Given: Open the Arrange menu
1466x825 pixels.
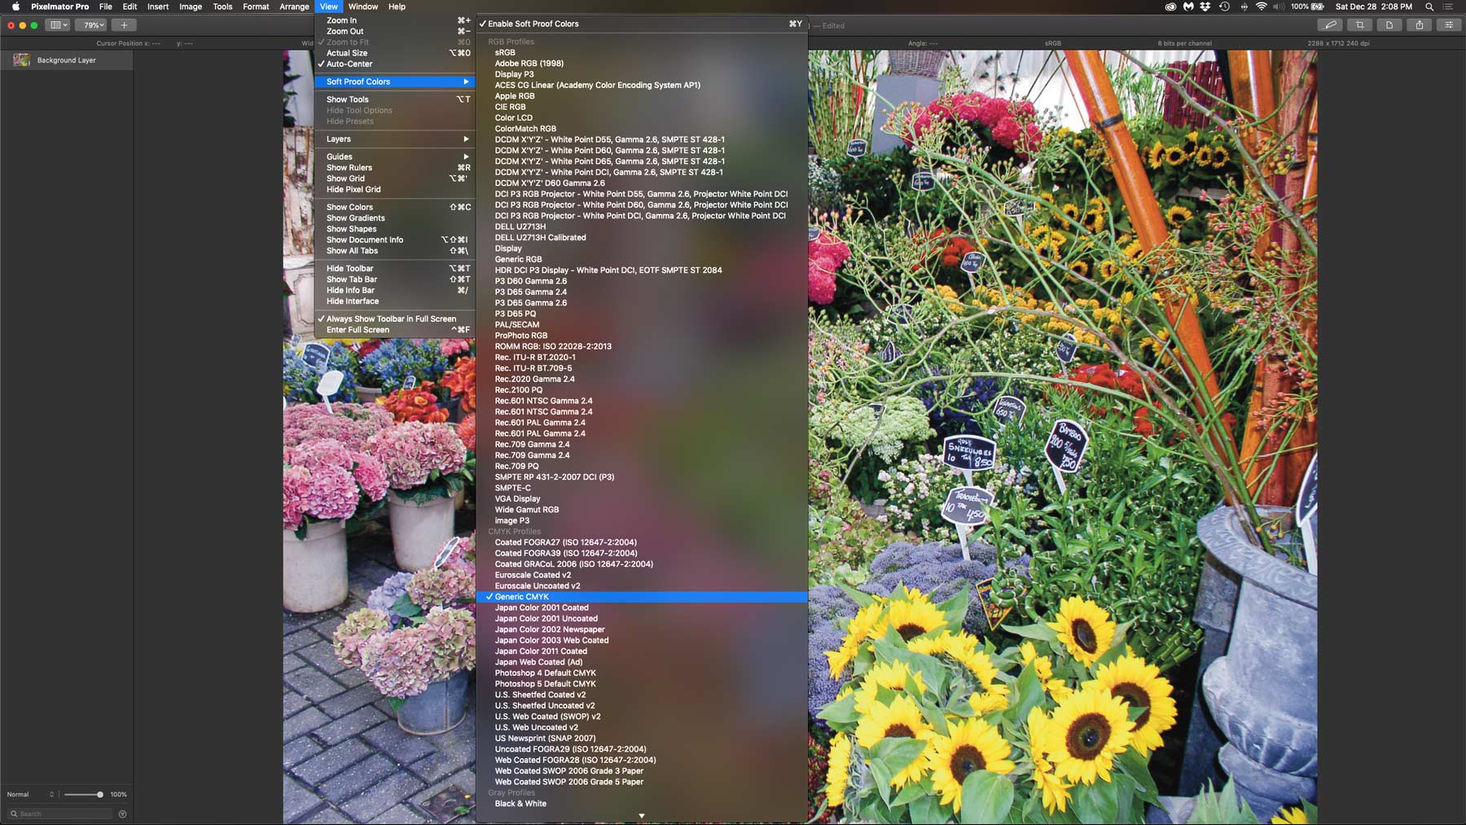Looking at the screenshot, I should coord(294,7).
